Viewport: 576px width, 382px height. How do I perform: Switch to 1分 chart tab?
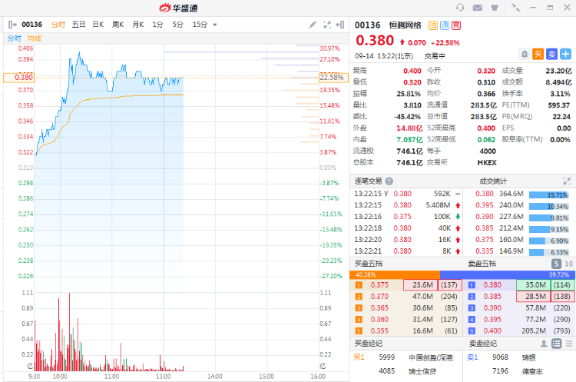(x=157, y=25)
